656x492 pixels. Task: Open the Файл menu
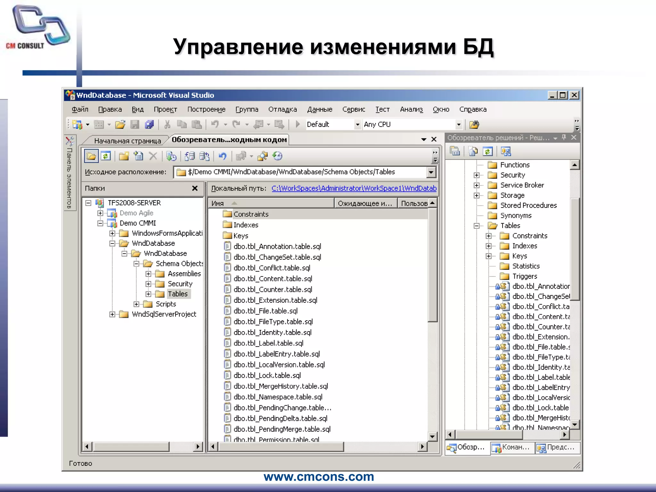pos(80,109)
